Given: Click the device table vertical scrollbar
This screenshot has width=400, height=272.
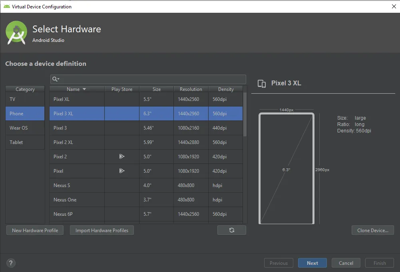Looking at the screenshot, I should pyautogui.click(x=245, y=114).
